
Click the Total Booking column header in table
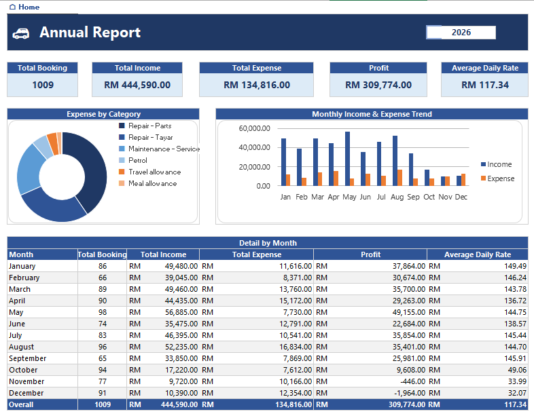click(x=102, y=254)
